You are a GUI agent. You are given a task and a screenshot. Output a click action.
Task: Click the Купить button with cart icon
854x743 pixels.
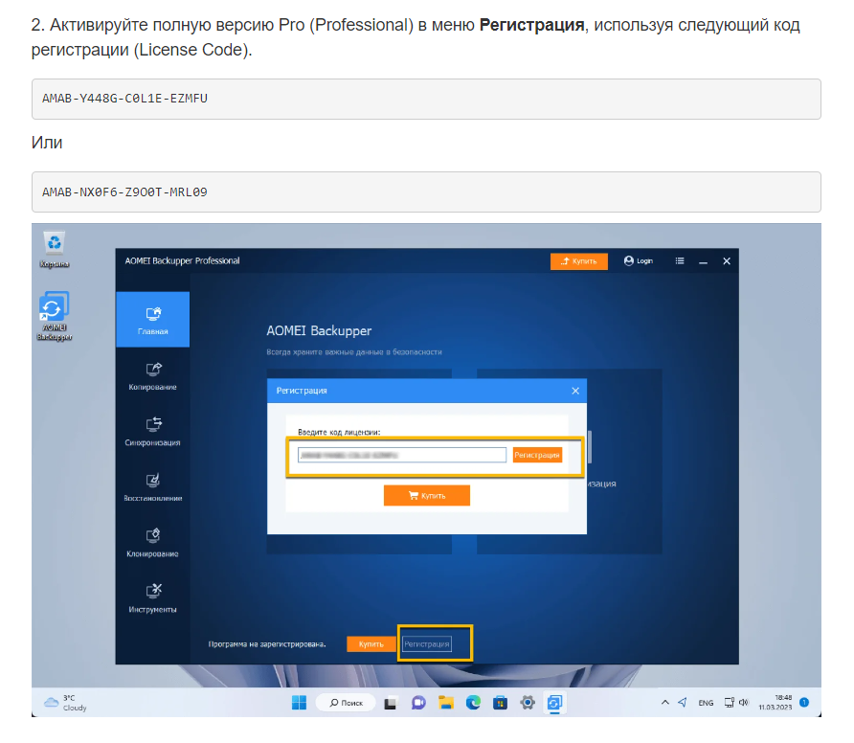pos(426,495)
